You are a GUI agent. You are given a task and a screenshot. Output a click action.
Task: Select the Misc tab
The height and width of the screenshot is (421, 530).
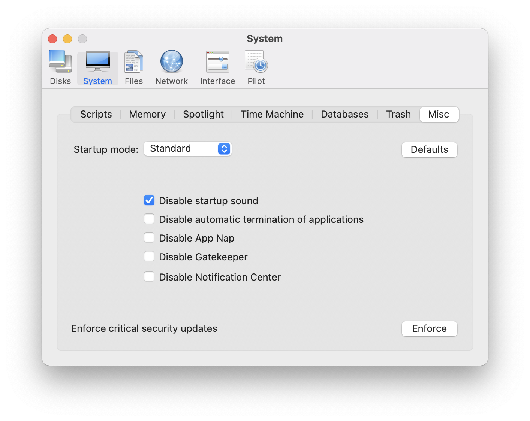pos(439,115)
